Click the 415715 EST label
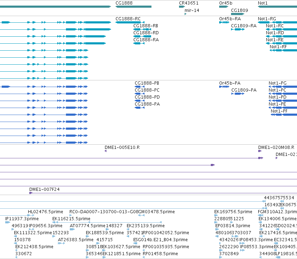The width and height of the screenshot is (297, 259). [x=105, y=240]
